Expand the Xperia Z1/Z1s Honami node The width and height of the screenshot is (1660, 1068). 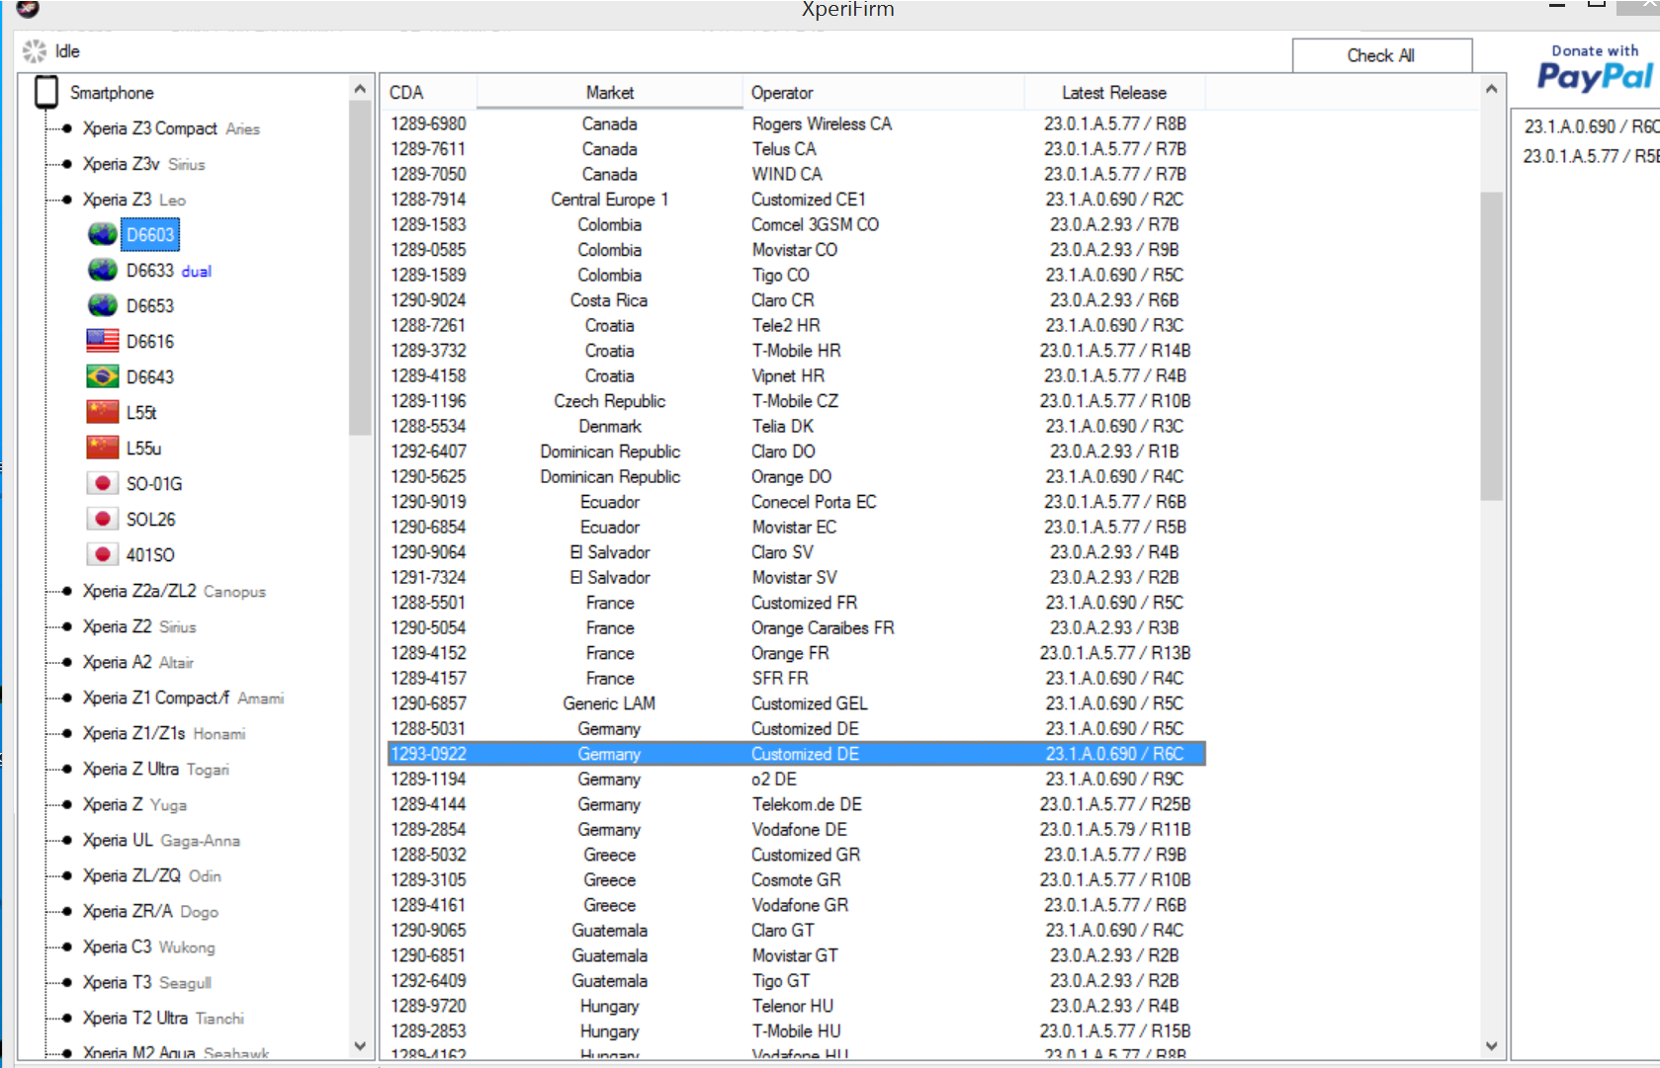pos(164,733)
